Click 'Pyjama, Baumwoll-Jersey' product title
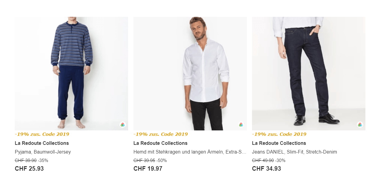 (43, 152)
